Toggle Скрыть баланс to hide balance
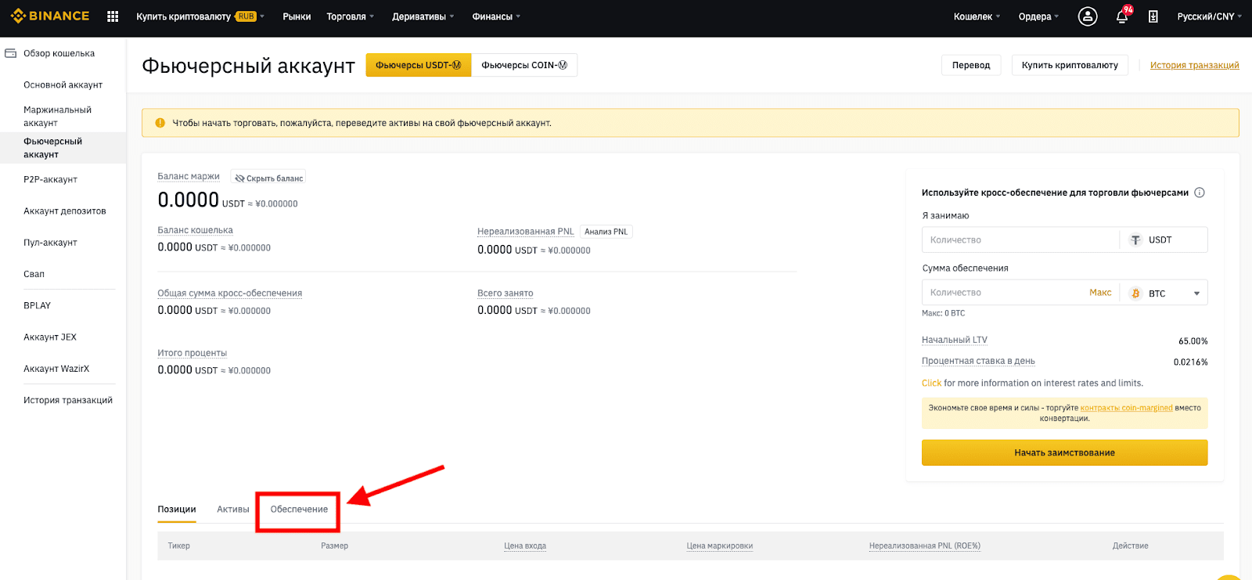The height and width of the screenshot is (580, 1252). pyautogui.click(x=268, y=178)
